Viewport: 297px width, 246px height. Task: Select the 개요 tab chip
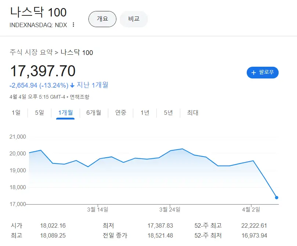[102, 19]
